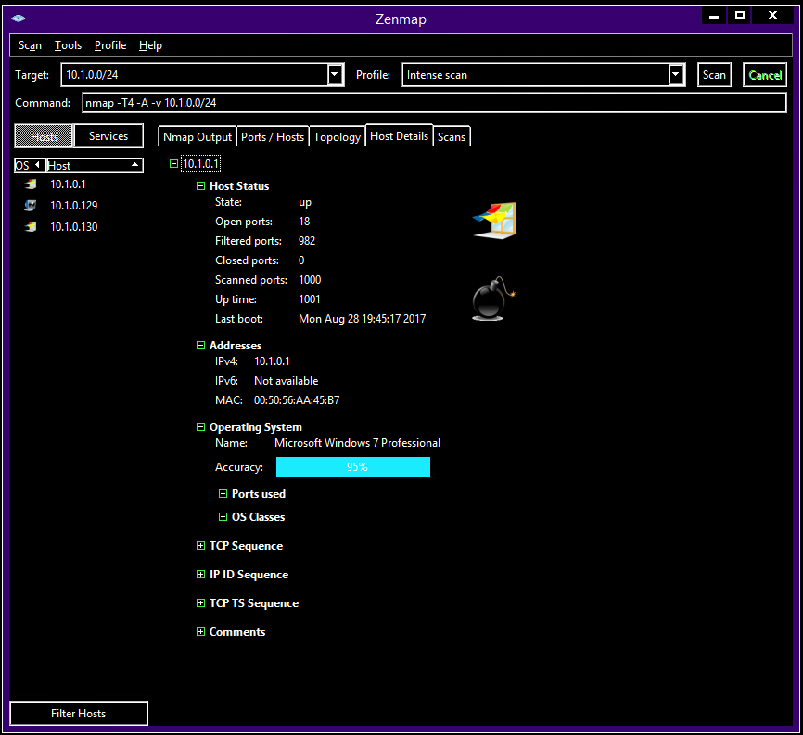Click the filtered ports value 982
803x735 pixels.
307,241
